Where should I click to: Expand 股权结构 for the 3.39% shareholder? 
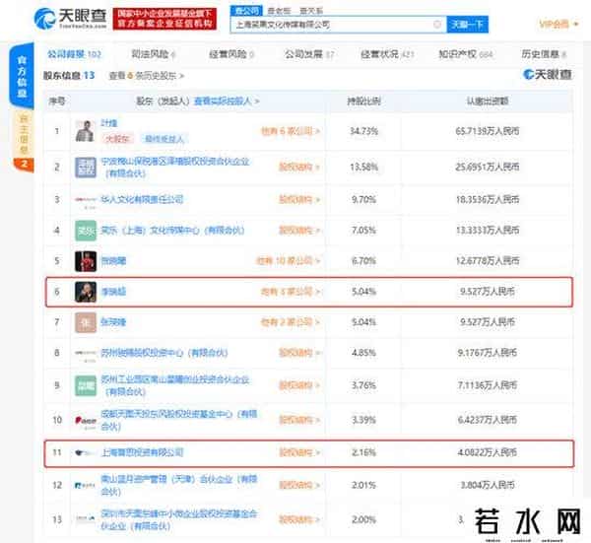tap(298, 420)
